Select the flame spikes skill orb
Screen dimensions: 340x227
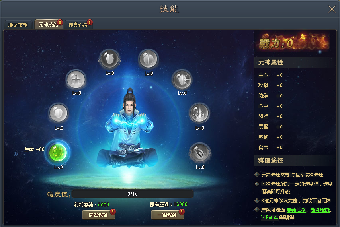pos(199,113)
